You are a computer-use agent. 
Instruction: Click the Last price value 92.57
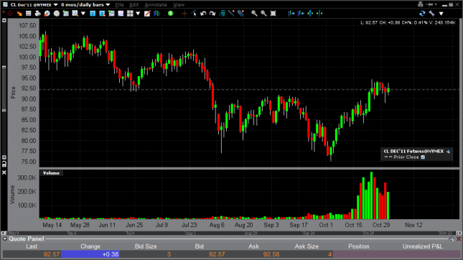52,254
